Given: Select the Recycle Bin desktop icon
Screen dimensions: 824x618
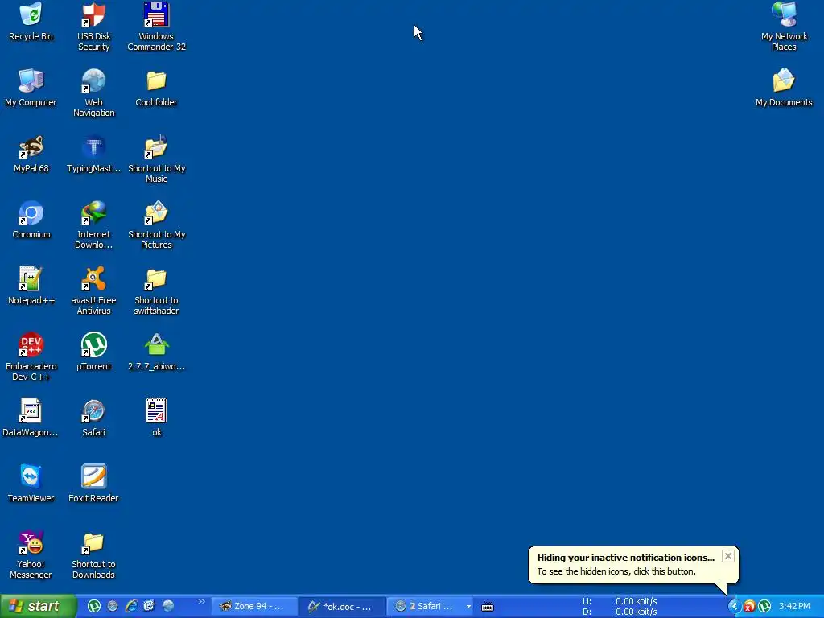Looking at the screenshot, I should coord(31,22).
